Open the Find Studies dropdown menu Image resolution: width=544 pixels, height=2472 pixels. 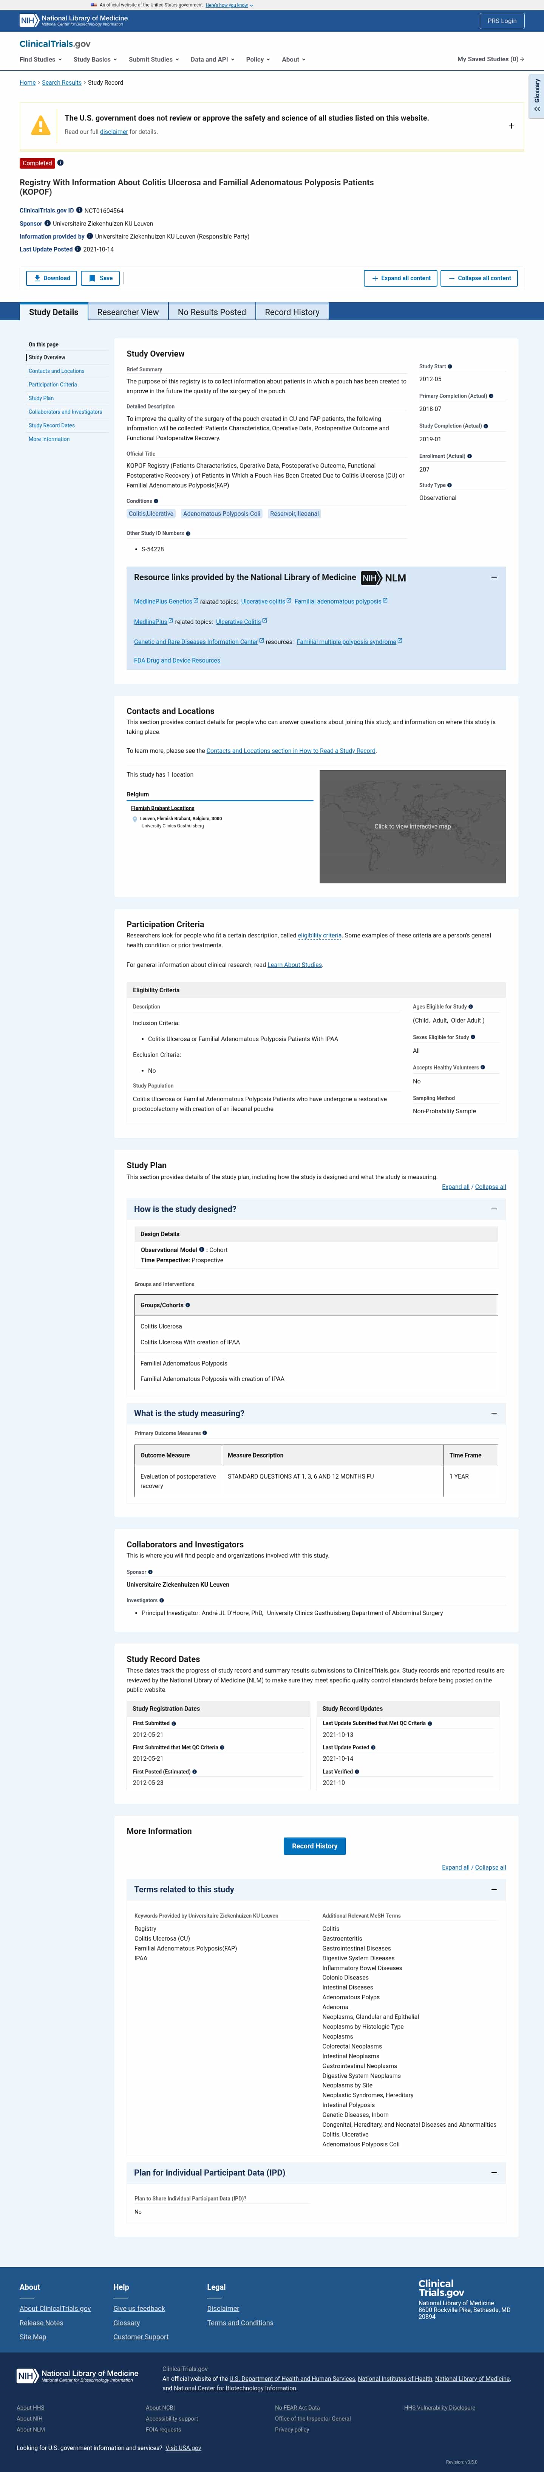pyautogui.click(x=40, y=59)
